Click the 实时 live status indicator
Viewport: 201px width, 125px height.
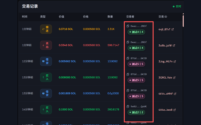pos(177,6)
